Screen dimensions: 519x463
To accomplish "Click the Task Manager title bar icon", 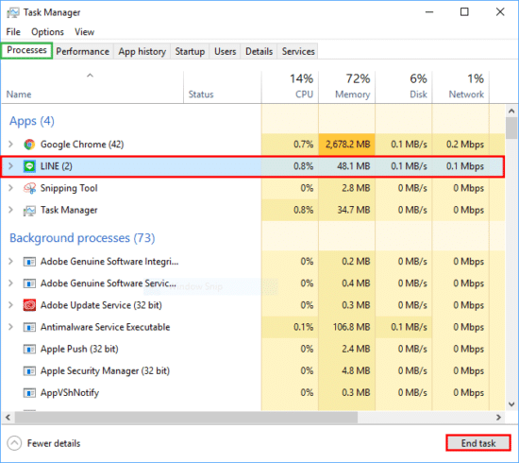I will click(x=13, y=12).
